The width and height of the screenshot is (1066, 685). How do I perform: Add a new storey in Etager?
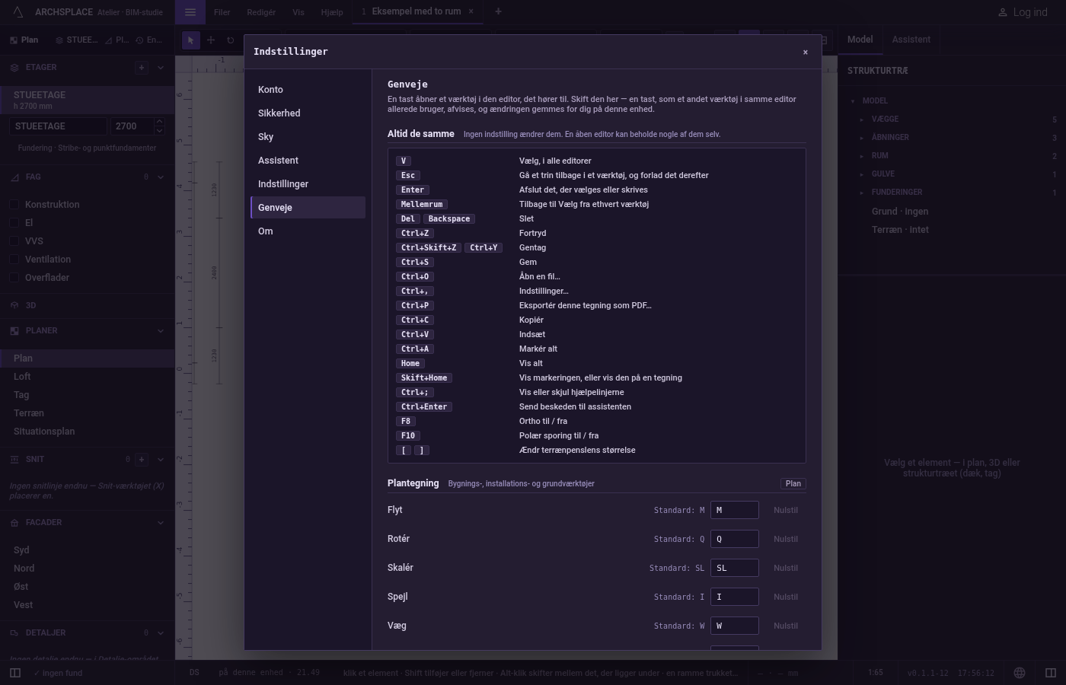tap(141, 67)
